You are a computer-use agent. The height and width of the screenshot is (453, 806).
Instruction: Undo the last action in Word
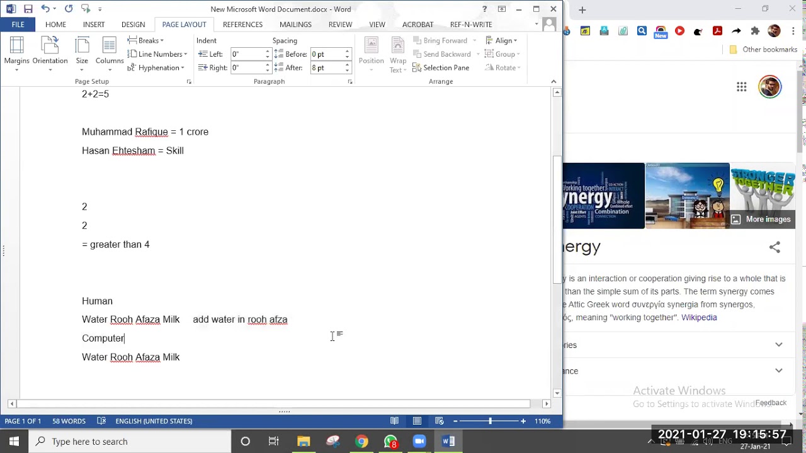point(45,9)
